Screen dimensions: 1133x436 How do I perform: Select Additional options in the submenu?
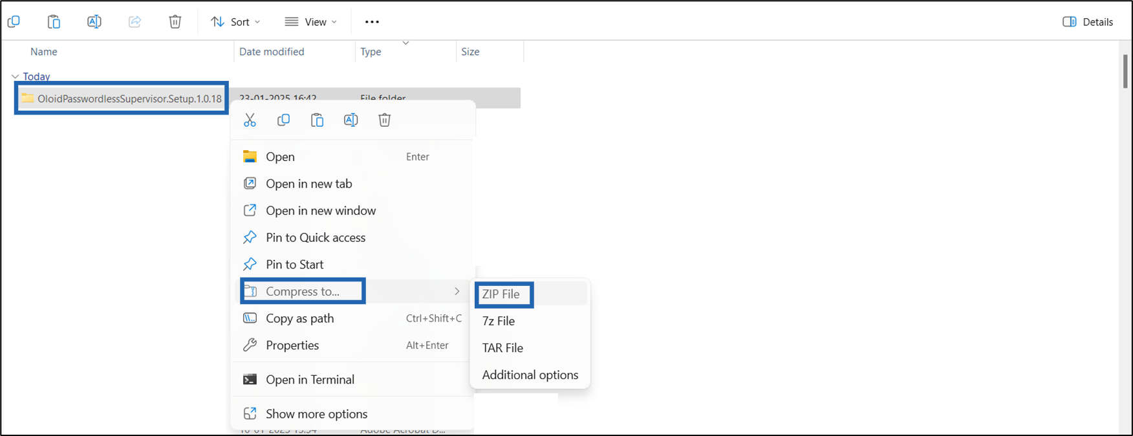tap(530, 375)
